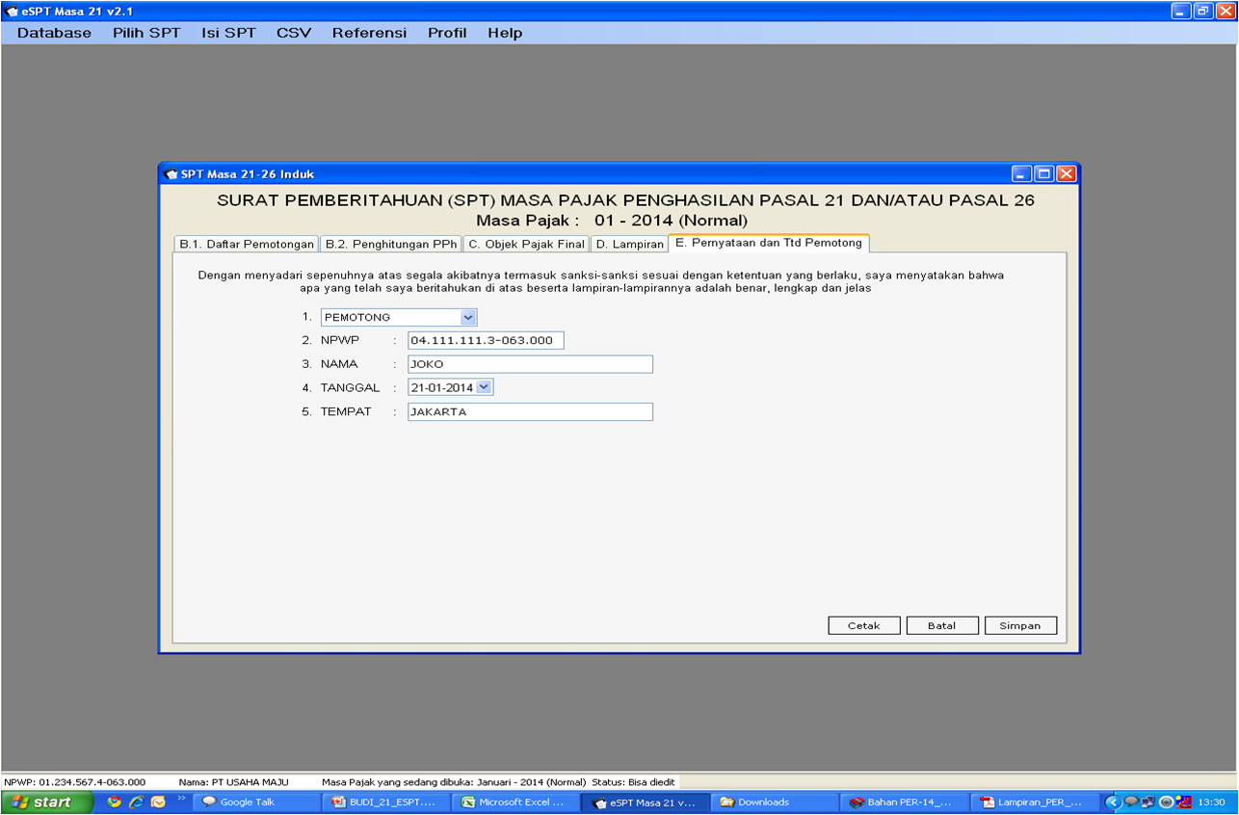Expand hidden quick launch icons with the chevron

(x=181, y=801)
